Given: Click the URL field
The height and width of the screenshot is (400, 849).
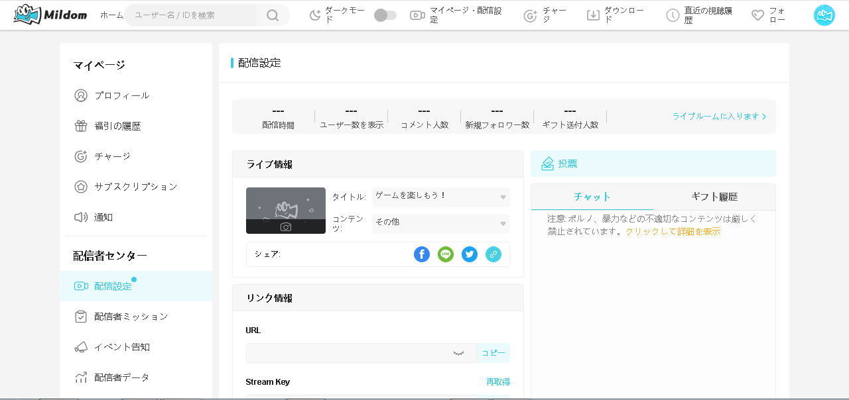Looking at the screenshot, I should click(x=361, y=353).
